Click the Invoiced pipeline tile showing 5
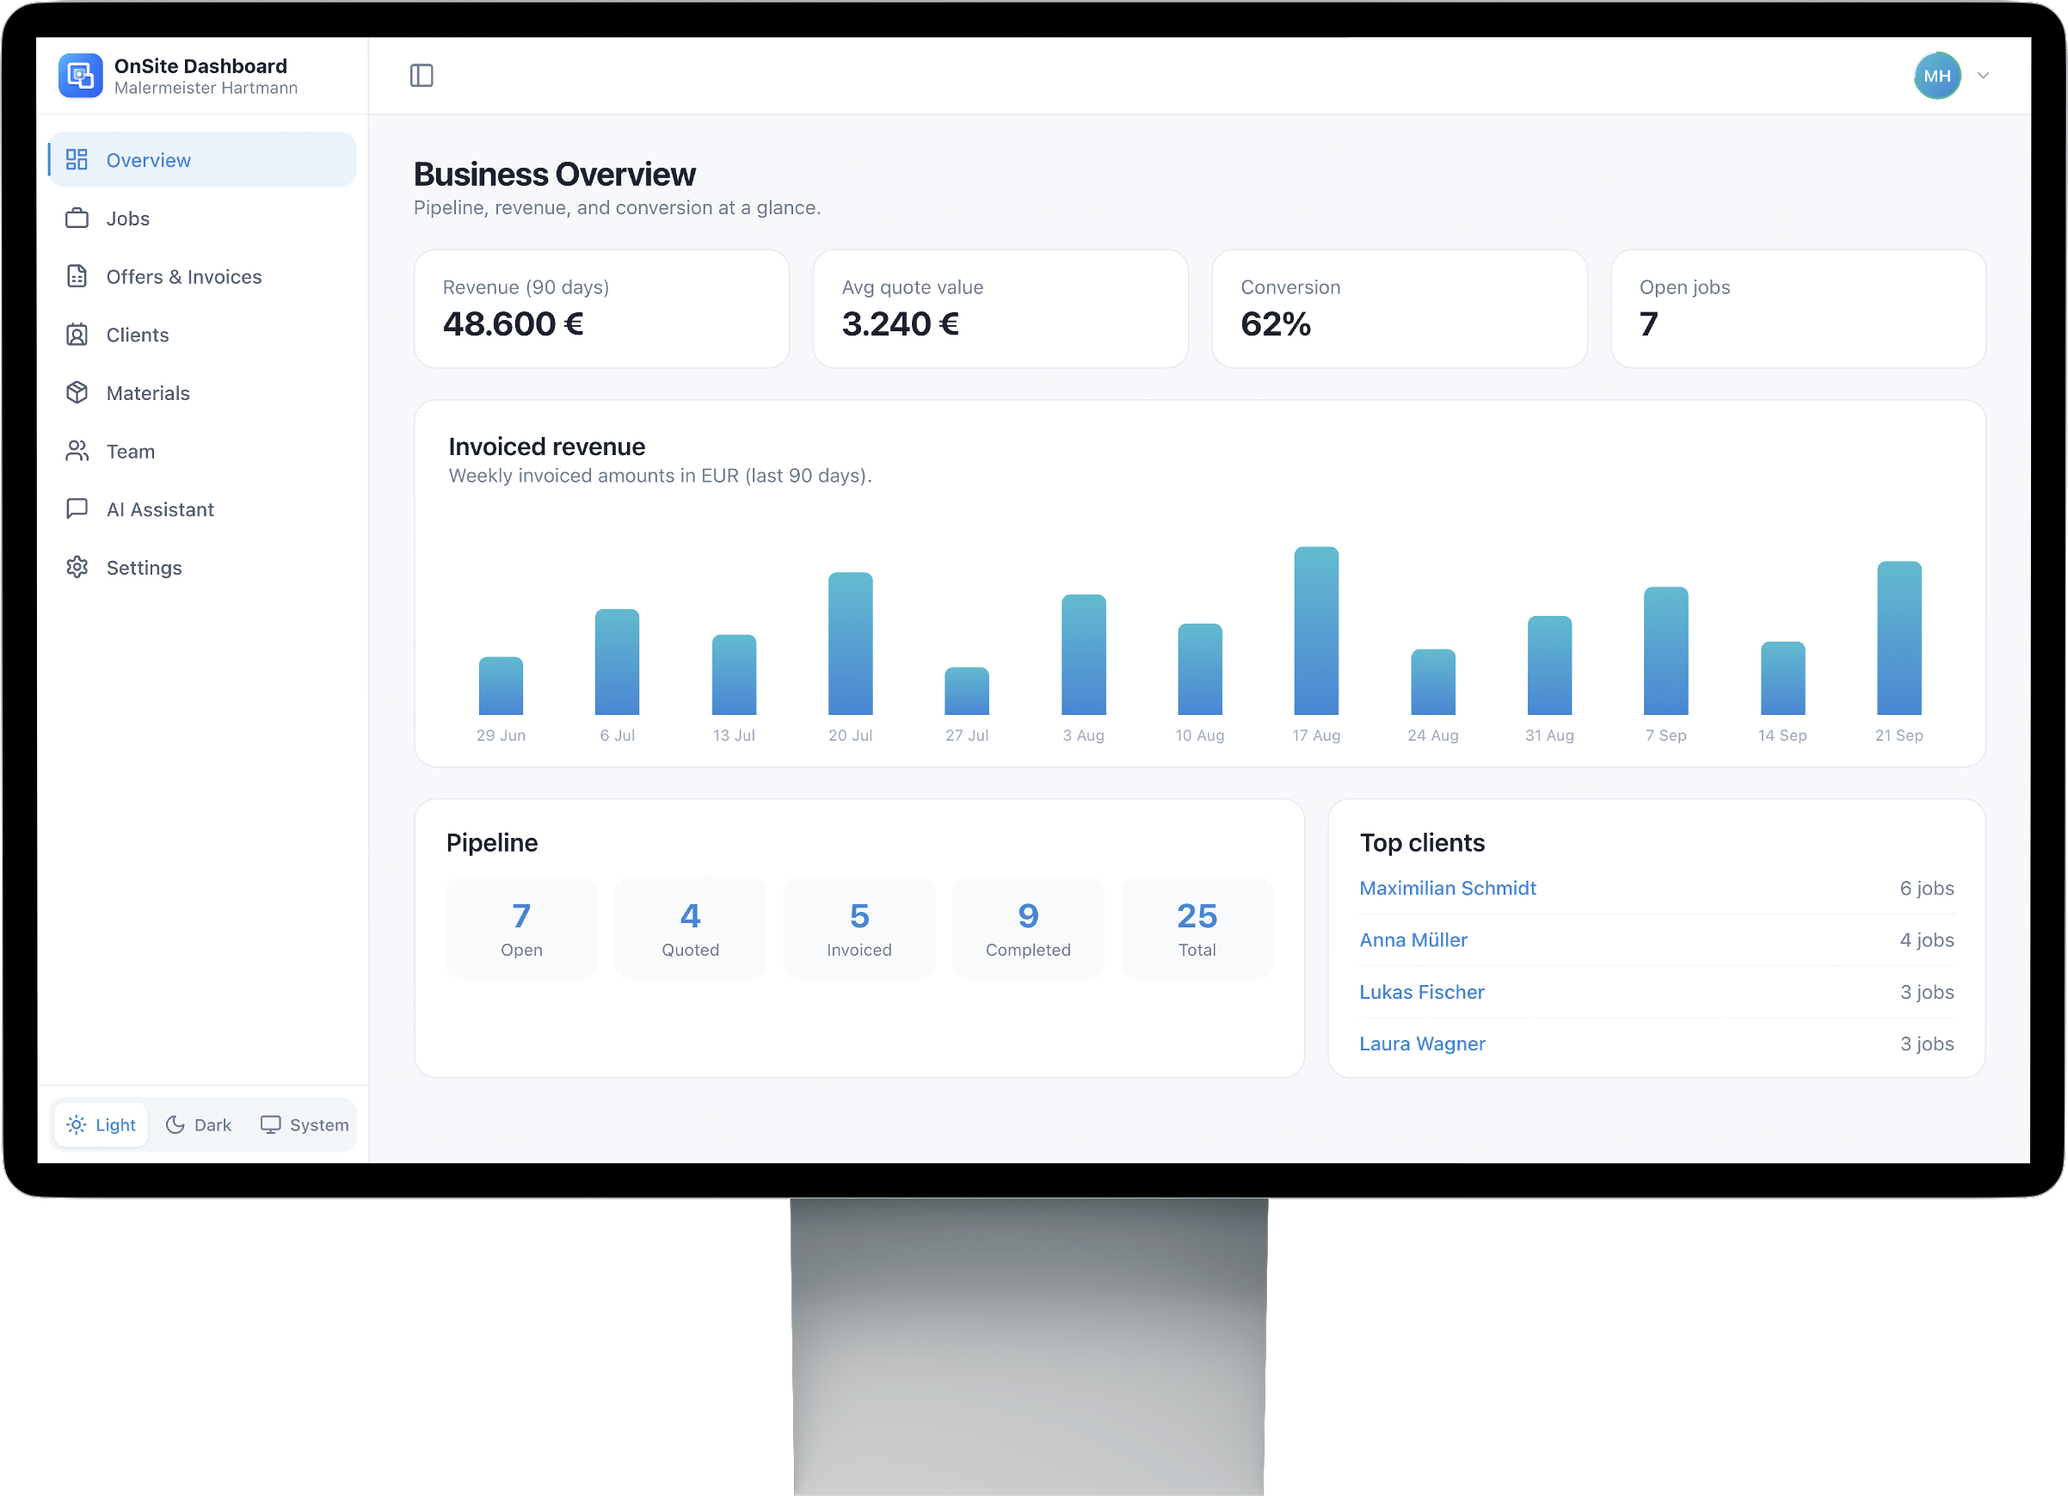 [859, 929]
